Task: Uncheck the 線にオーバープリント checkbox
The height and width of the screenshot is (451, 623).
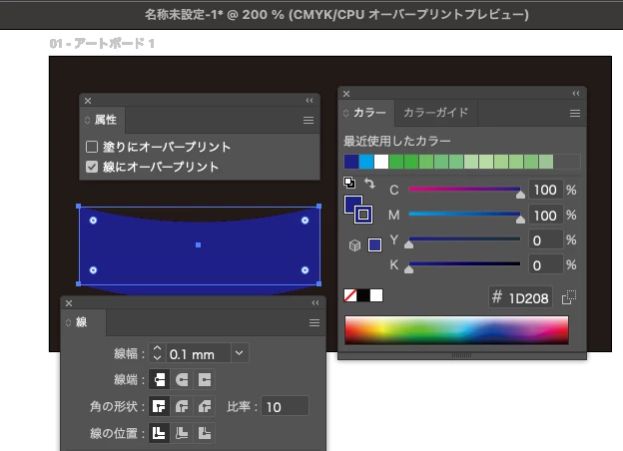Action: [92, 167]
